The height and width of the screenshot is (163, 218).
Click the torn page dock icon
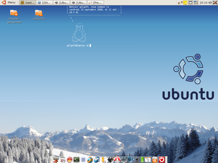pyautogui.click(x=148, y=160)
